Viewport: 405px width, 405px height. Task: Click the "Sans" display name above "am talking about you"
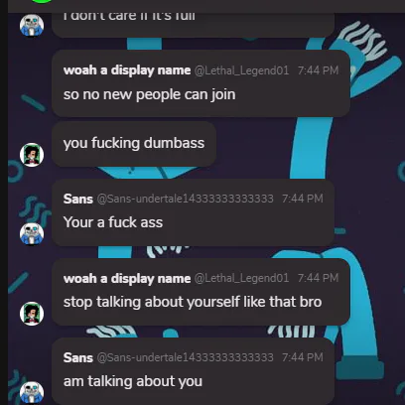78,357
